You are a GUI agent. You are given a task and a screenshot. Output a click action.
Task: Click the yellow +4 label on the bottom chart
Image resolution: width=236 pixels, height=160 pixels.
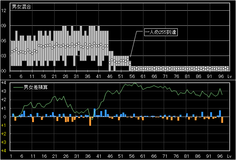coord(3,150)
